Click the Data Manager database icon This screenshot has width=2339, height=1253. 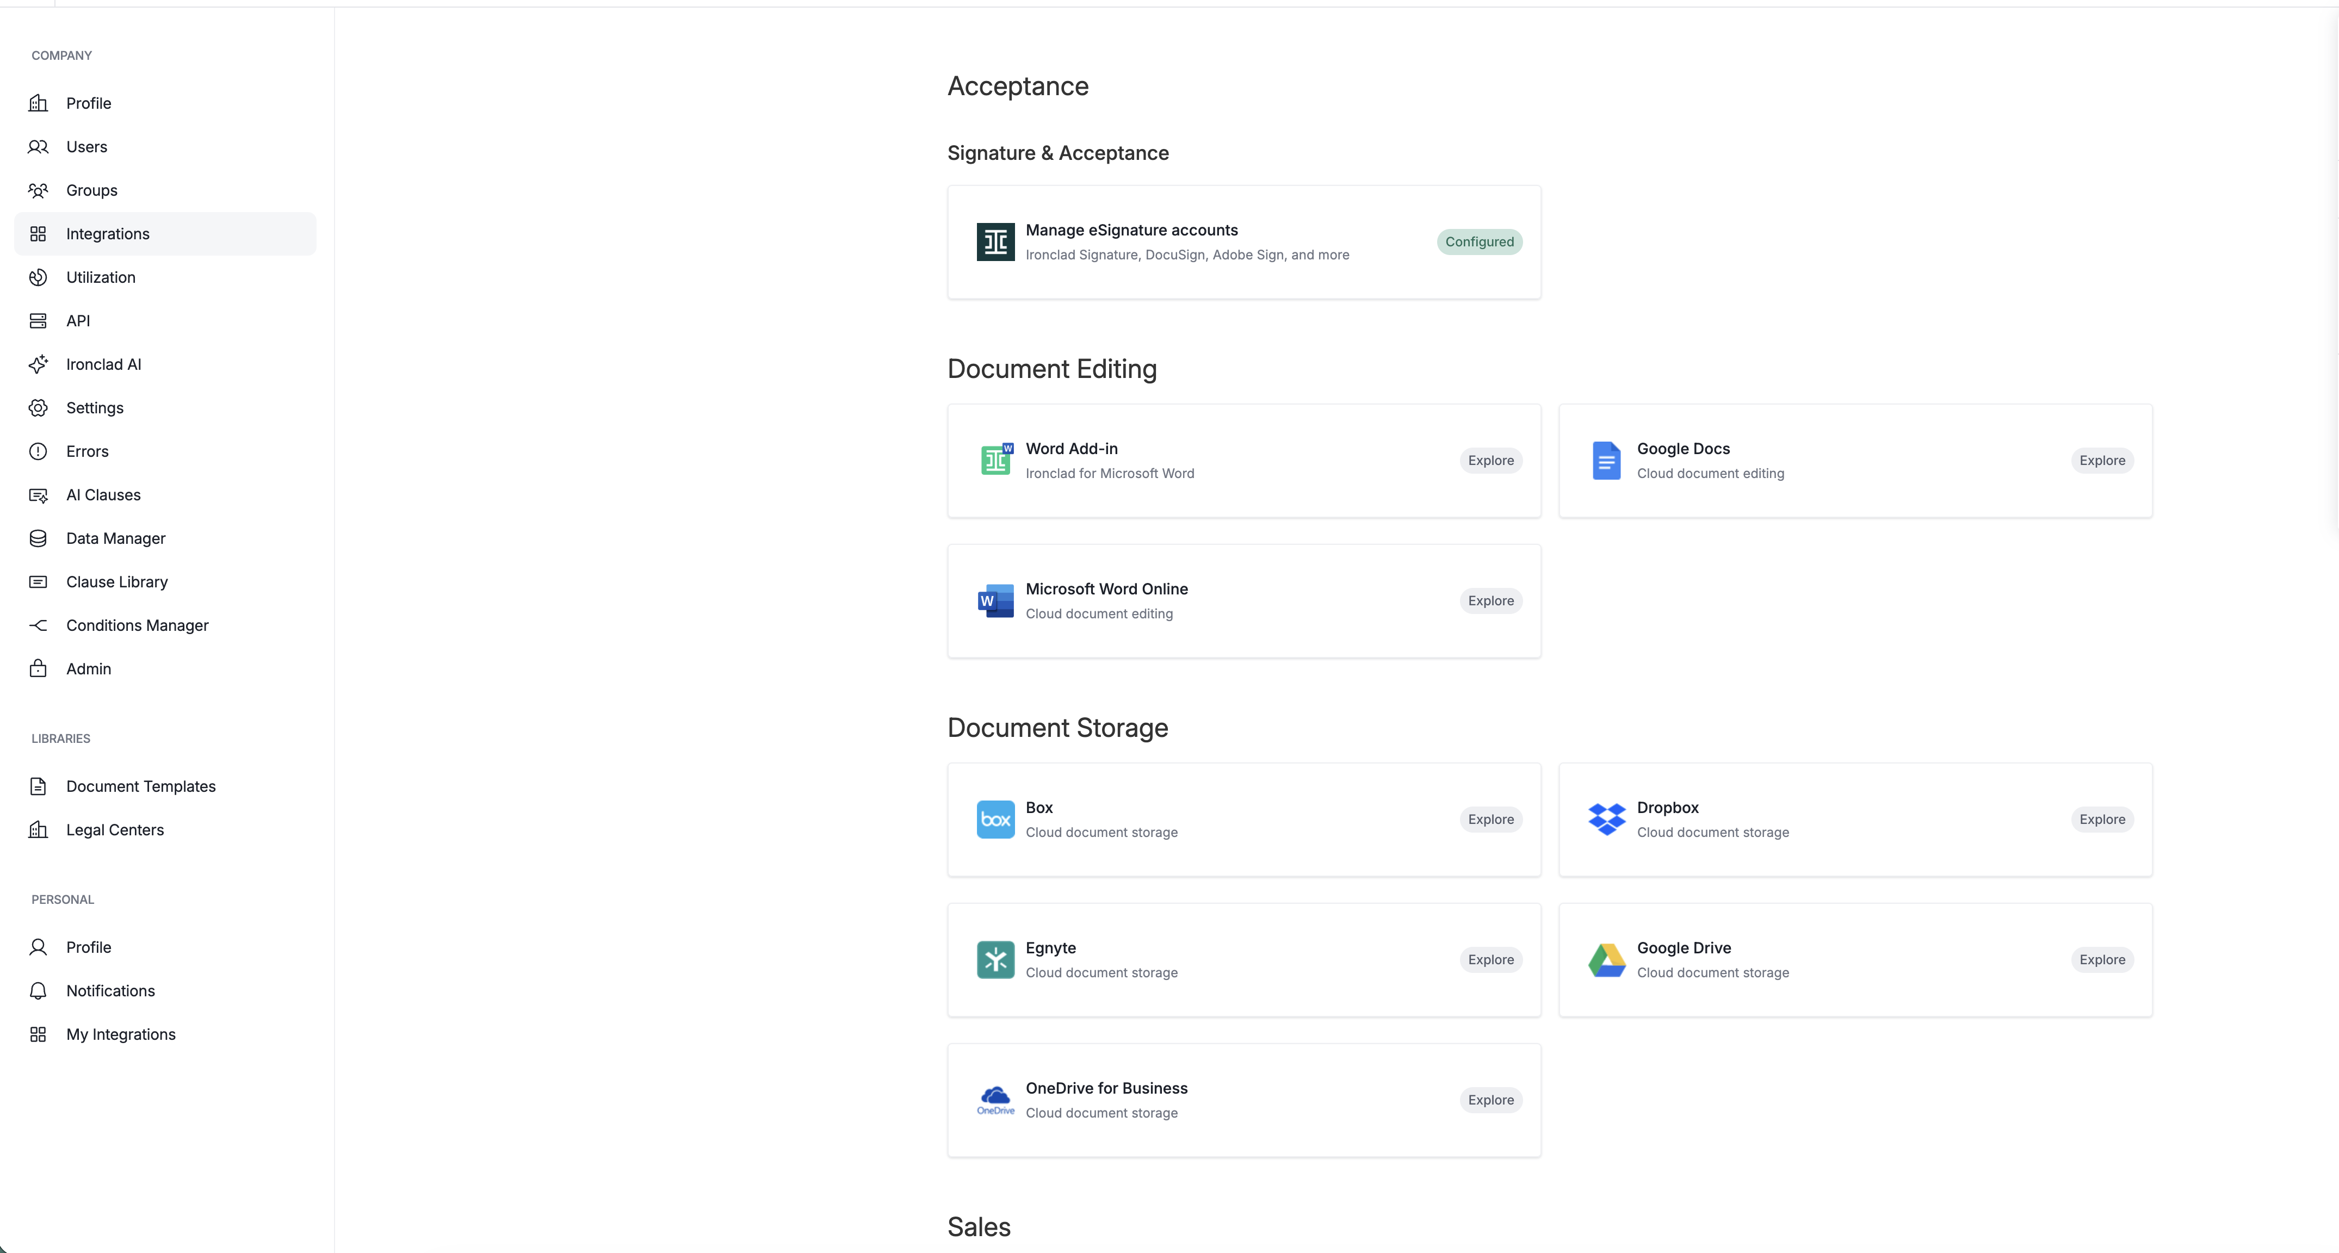pyautogui.click(x=38, y=538)
